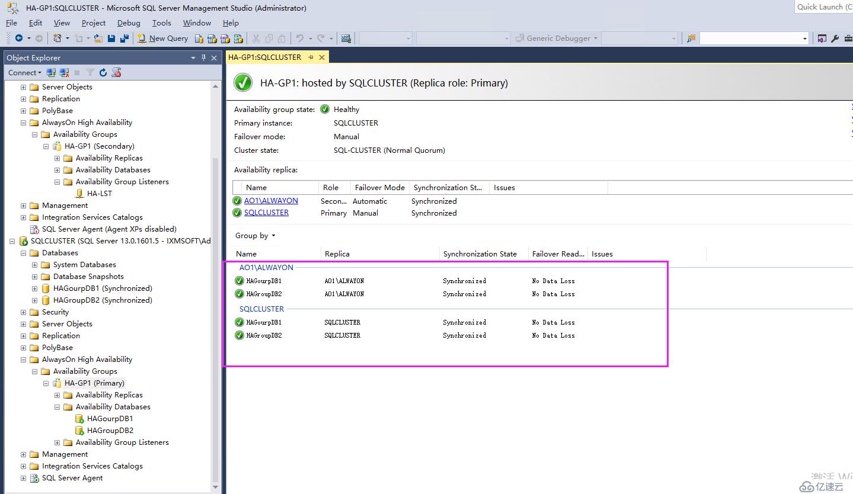The height and width of the screenshot is (494, 853).
Task: Click the Quick Launch search box
Action: coord(823,7)
